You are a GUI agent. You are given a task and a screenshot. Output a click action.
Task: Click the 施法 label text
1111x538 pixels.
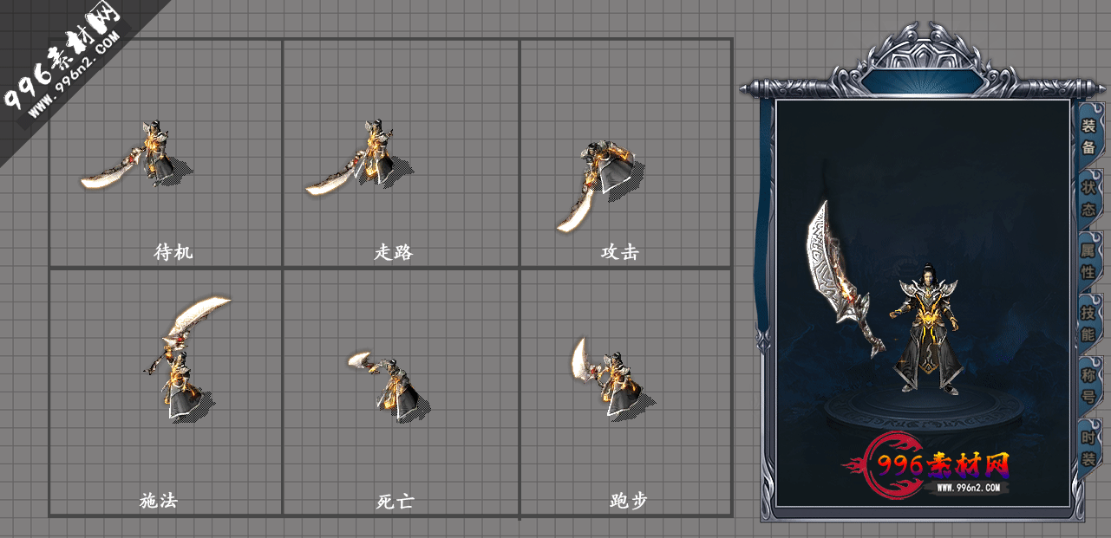tap(159, 500)
